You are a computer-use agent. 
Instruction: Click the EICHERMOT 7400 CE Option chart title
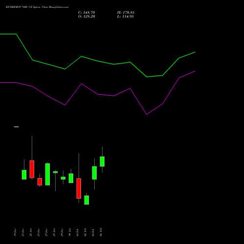37,7
